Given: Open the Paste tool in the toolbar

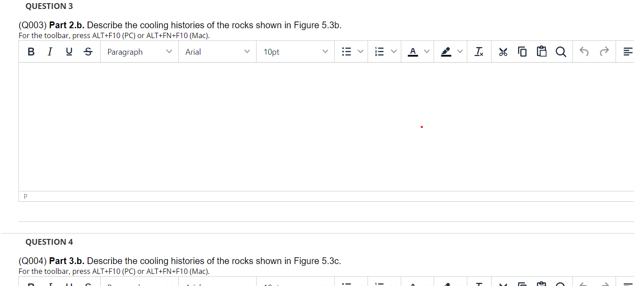Looking at the screenshot, I should point(541,52).
